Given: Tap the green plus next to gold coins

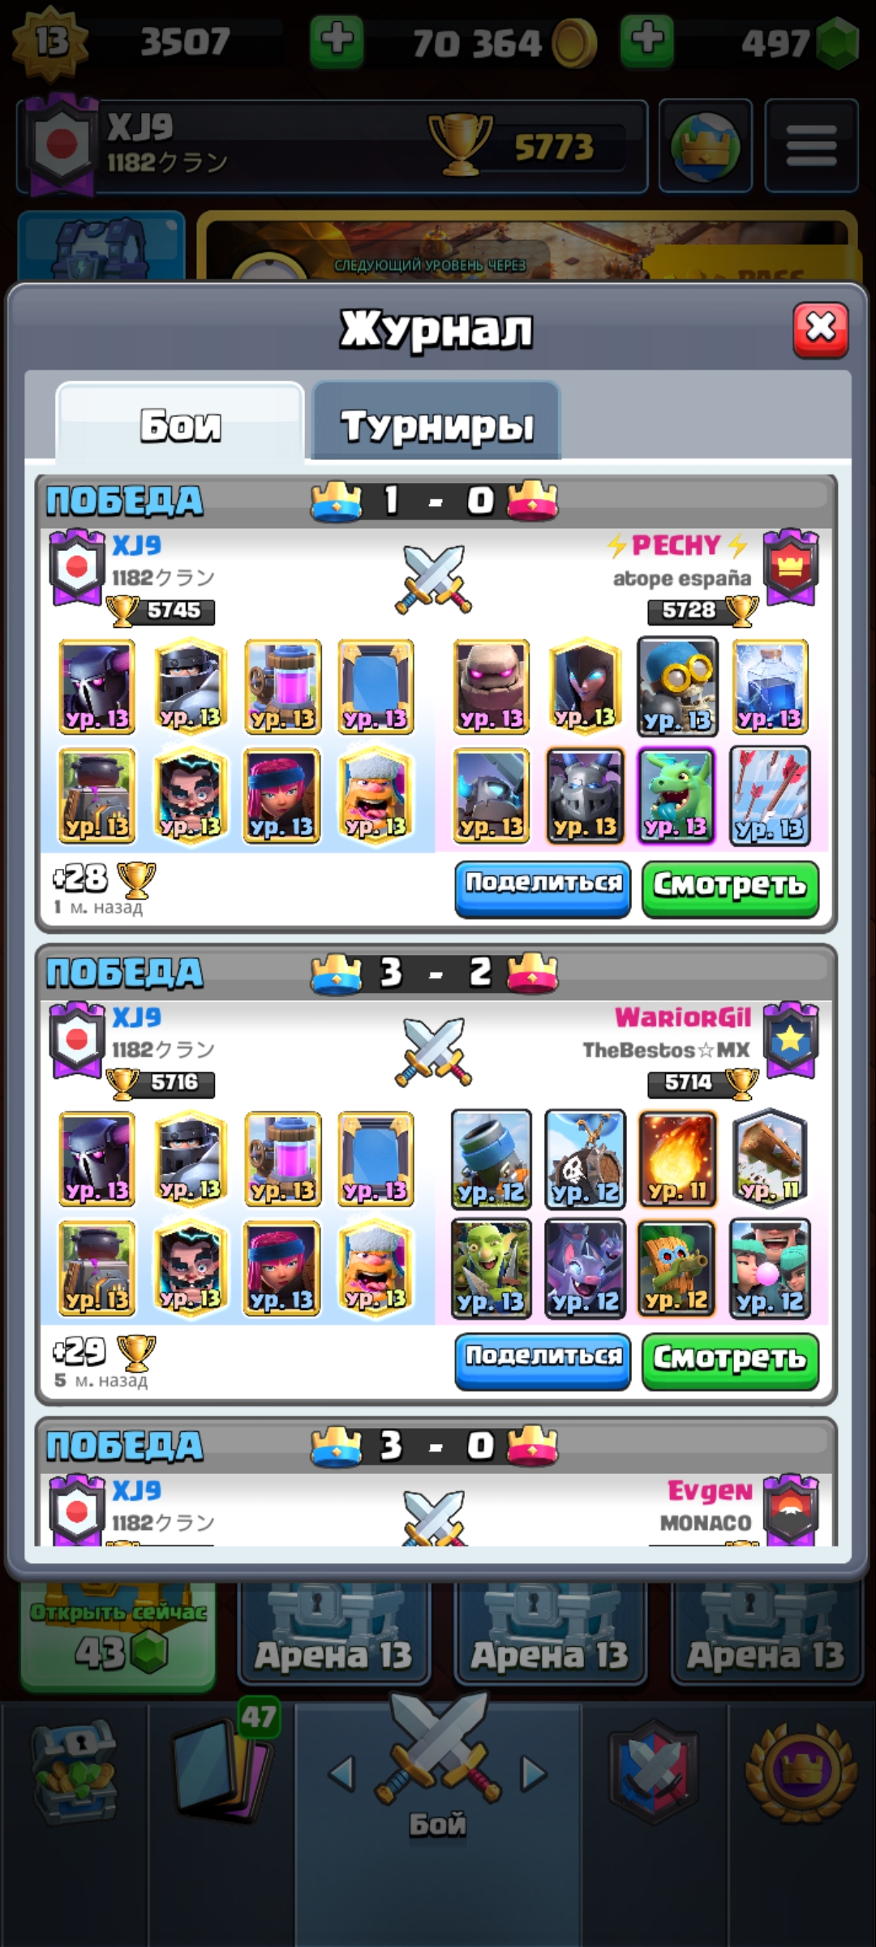Looking at the screenshot, I should (646, 39).
